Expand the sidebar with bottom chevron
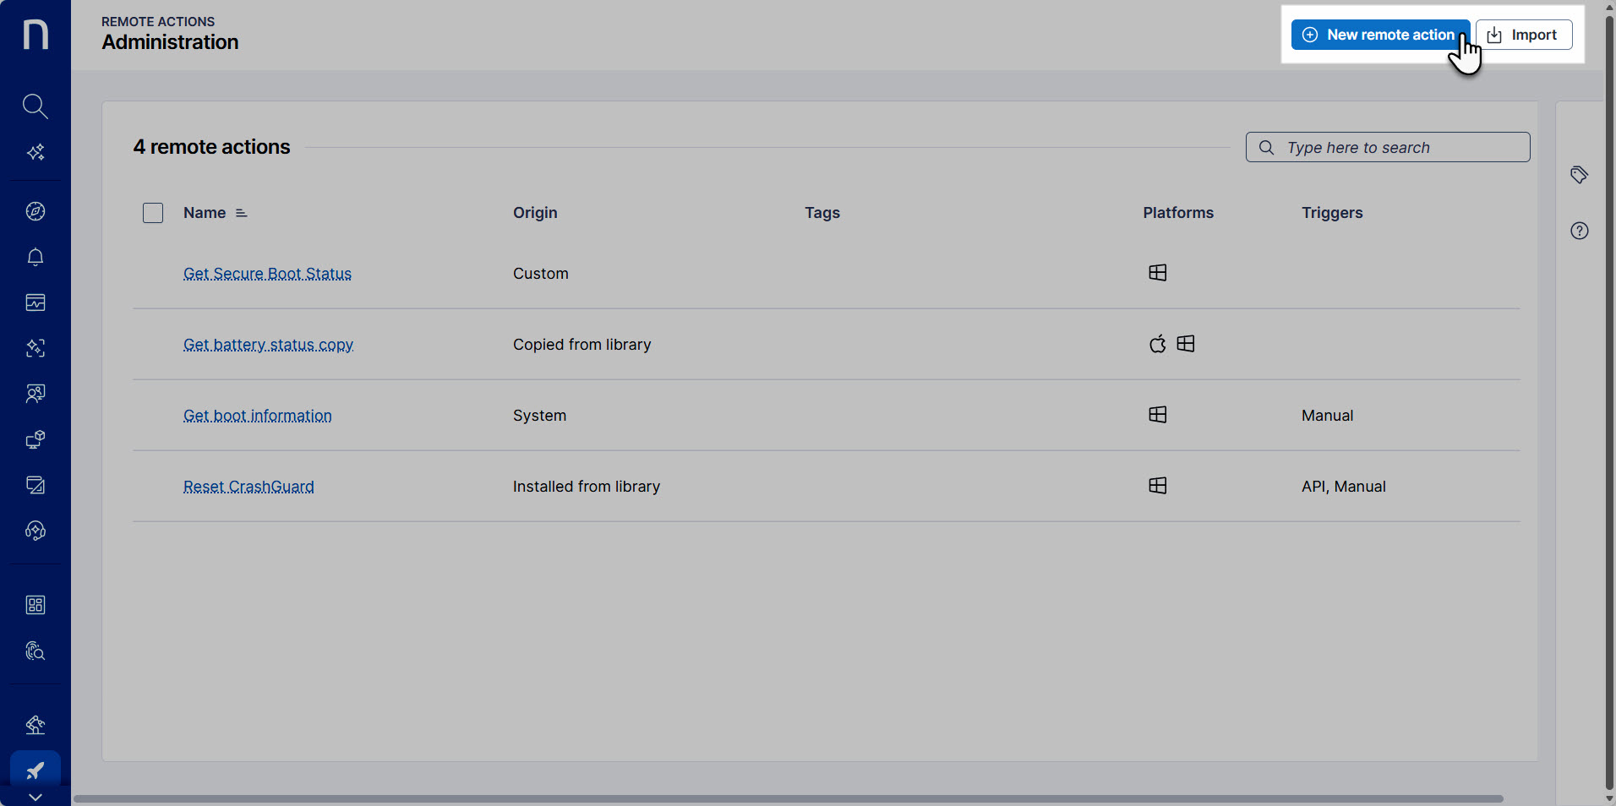1616x806 pixels. click(x=35, y=797)
